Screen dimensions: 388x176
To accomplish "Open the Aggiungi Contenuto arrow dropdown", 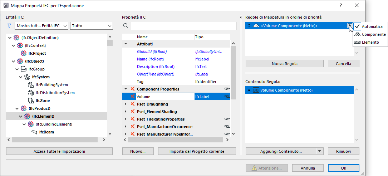I will click(319, 151).
